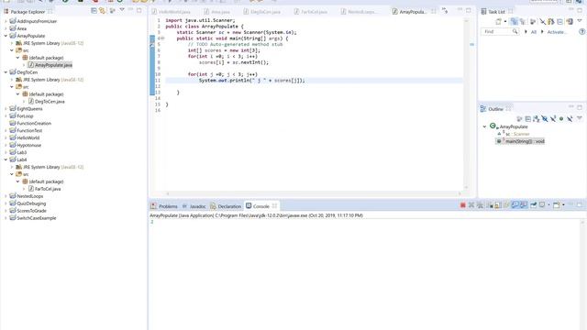Collapse ArrayPopulate project node
Viewport: 587px width, 330px height.
(6, 36)
